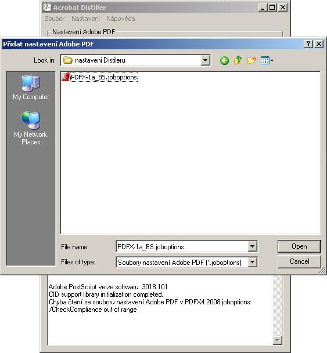This screenshot has height=353, width=327.
Task: Click the dialog Help question mark button
Action: pos(308,43)
